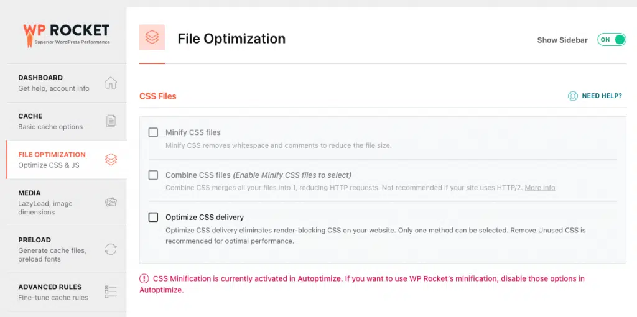This screenshot has height=317, width=637.
Task: Click the WP Rocket logo
Action: click(66, 35)
